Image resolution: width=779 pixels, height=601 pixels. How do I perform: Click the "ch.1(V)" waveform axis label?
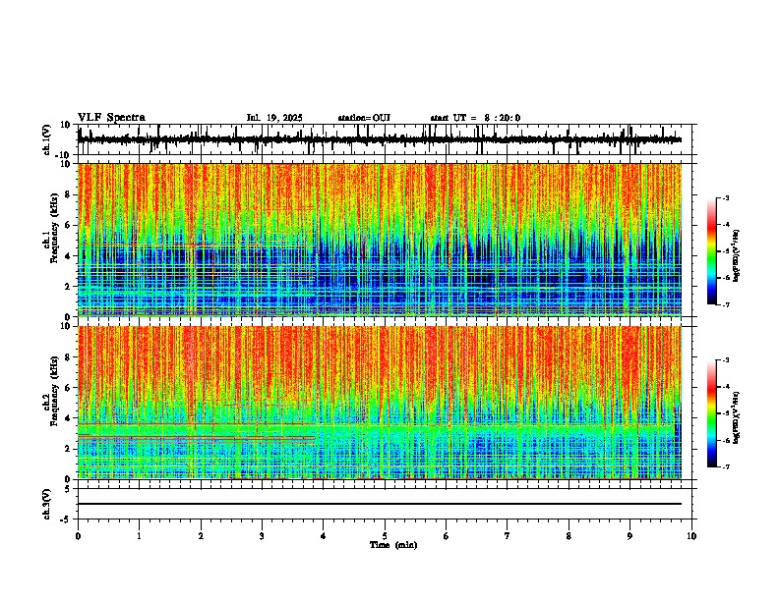(x=47, y=139)
